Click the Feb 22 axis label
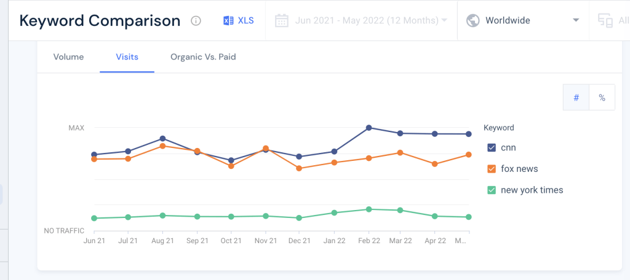The image size is (630, 280). [368, 241]
